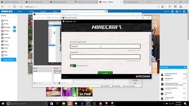Add a source with Sources plus button
Screen dimensions: 189x106
tap(55, 83)
